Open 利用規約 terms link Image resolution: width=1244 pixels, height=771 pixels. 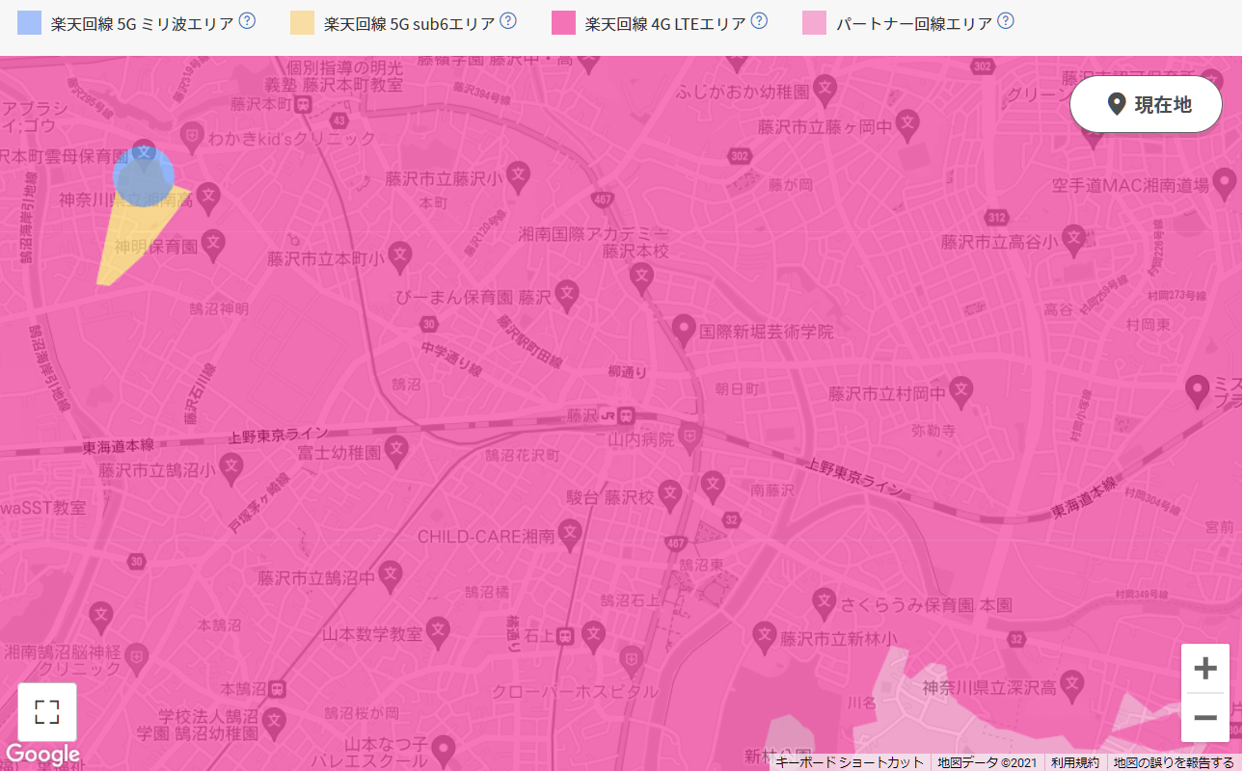click(x=1074, y=762)
